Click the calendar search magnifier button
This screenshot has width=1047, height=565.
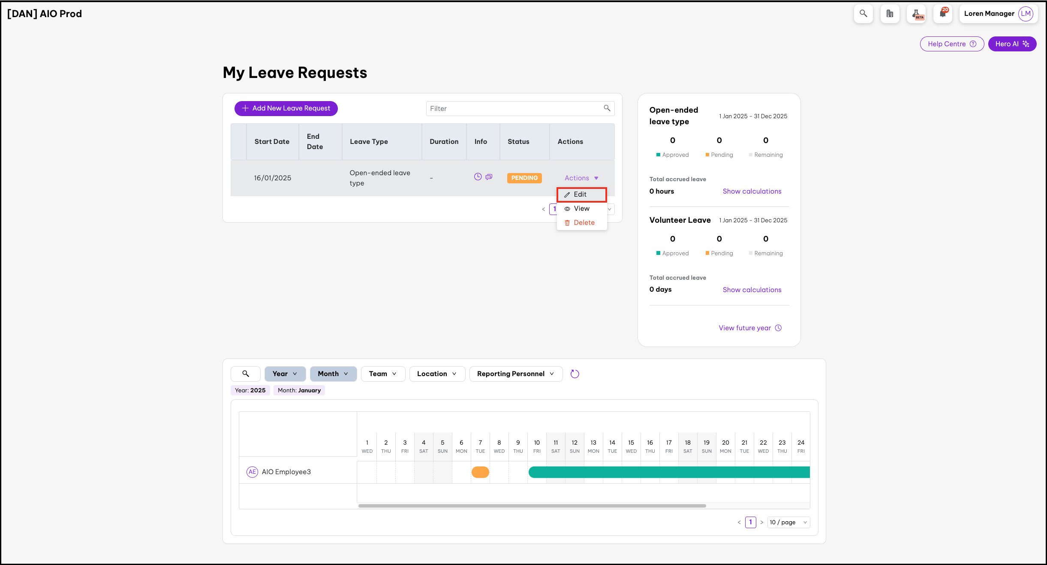[246, 374]
